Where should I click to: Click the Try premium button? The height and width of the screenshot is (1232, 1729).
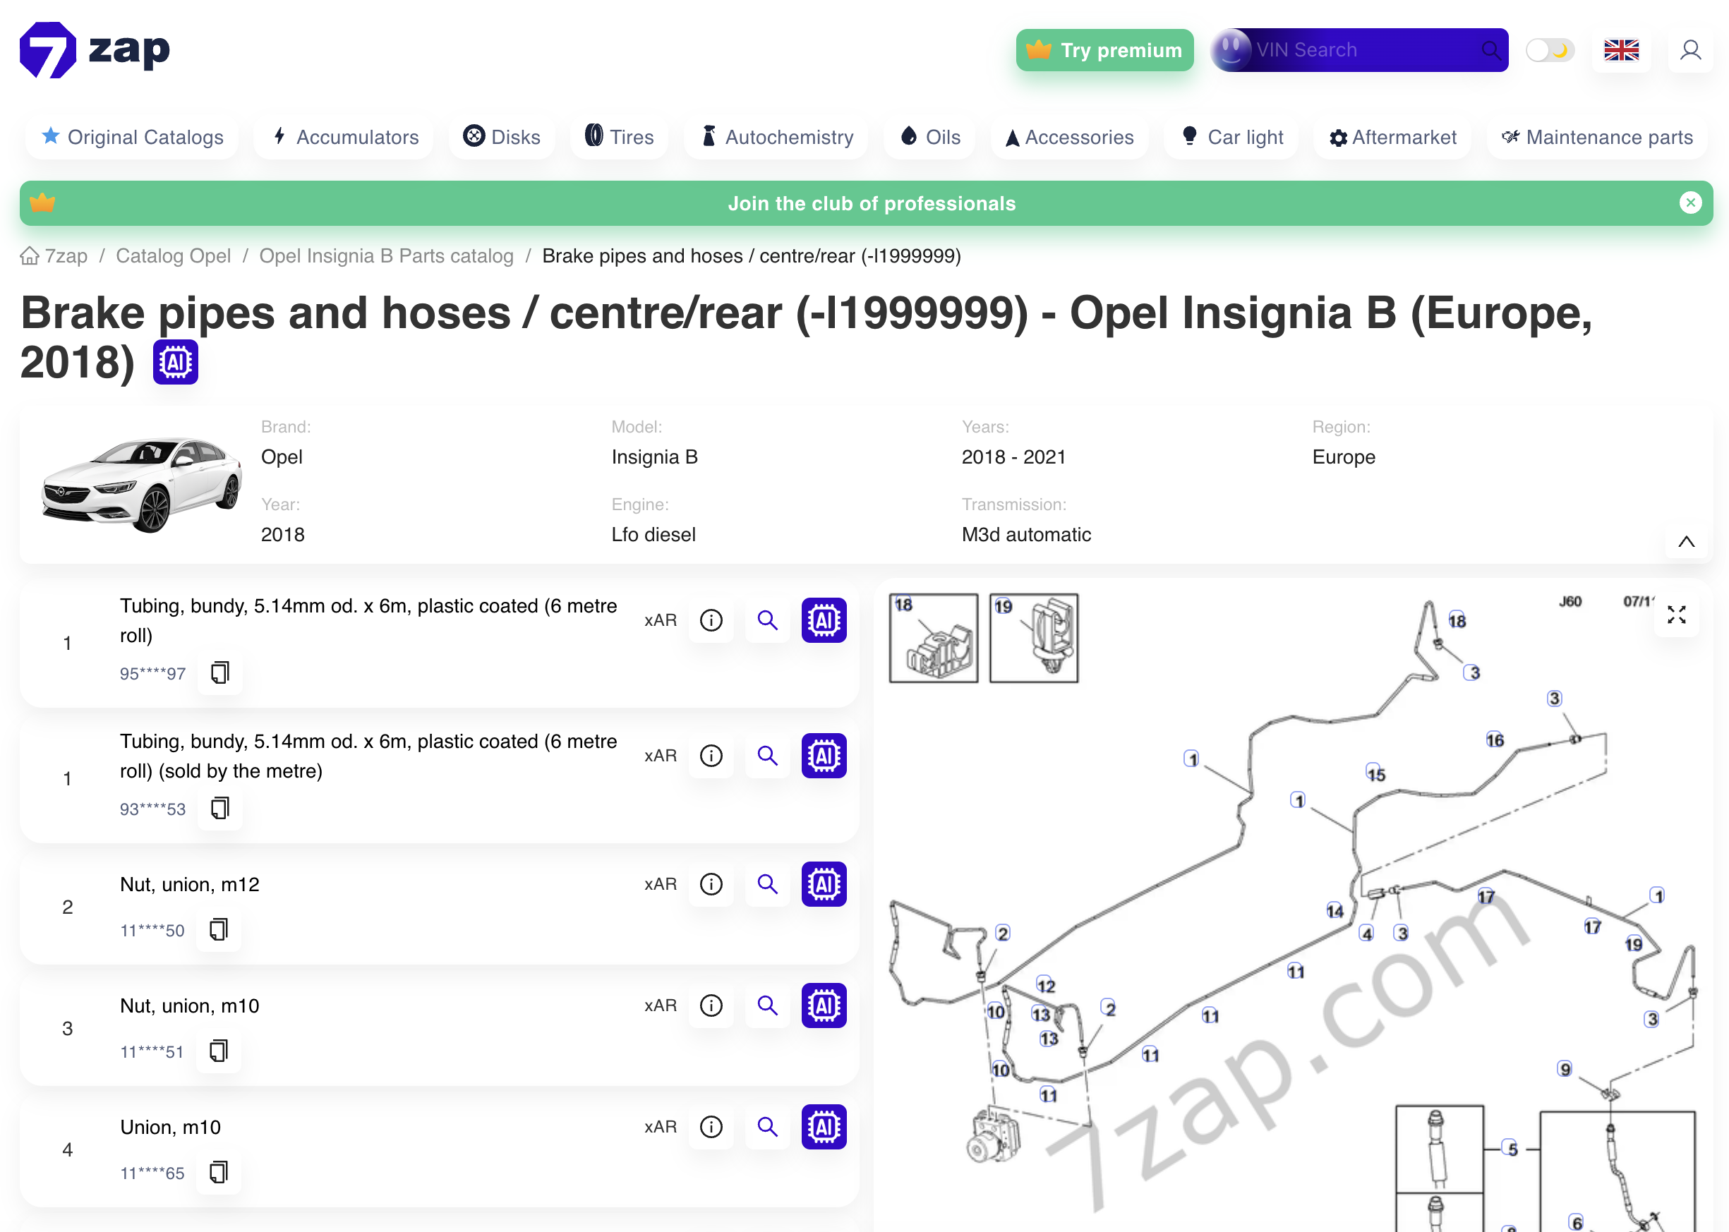(1104, 49)
